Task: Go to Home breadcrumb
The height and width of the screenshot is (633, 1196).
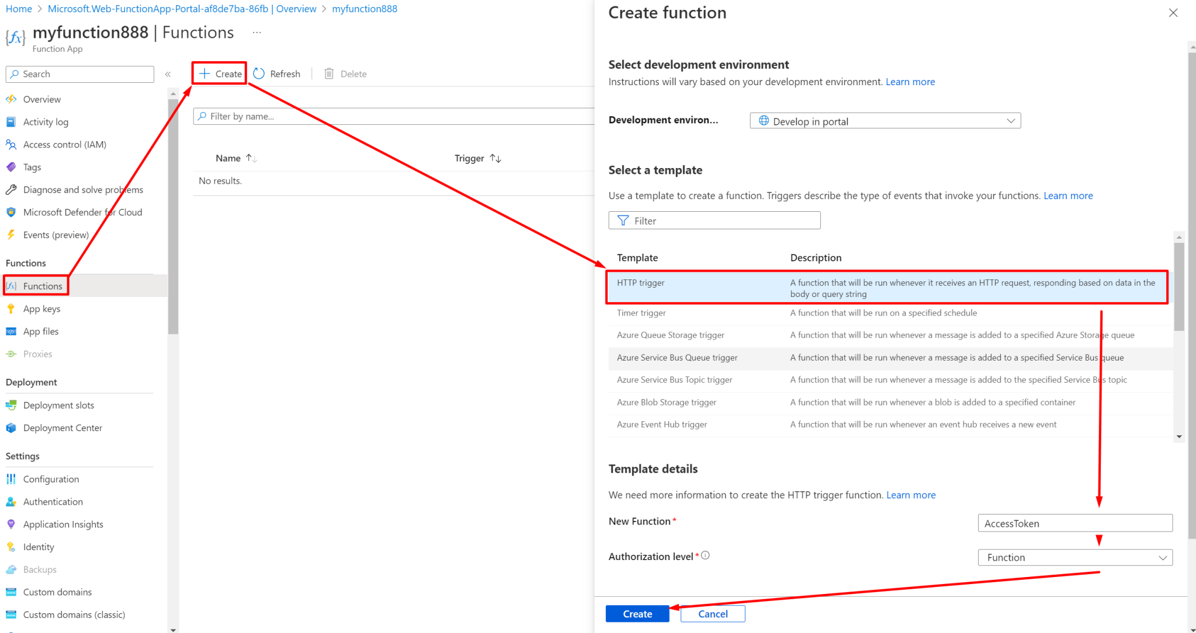Action: 19,9
